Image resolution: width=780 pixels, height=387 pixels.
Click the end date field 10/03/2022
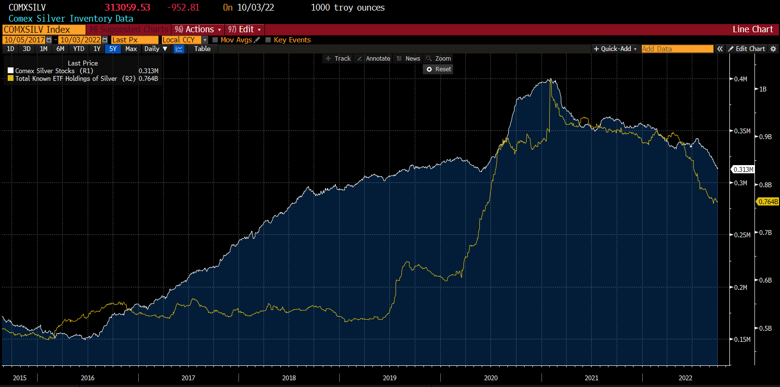point(80,40)
